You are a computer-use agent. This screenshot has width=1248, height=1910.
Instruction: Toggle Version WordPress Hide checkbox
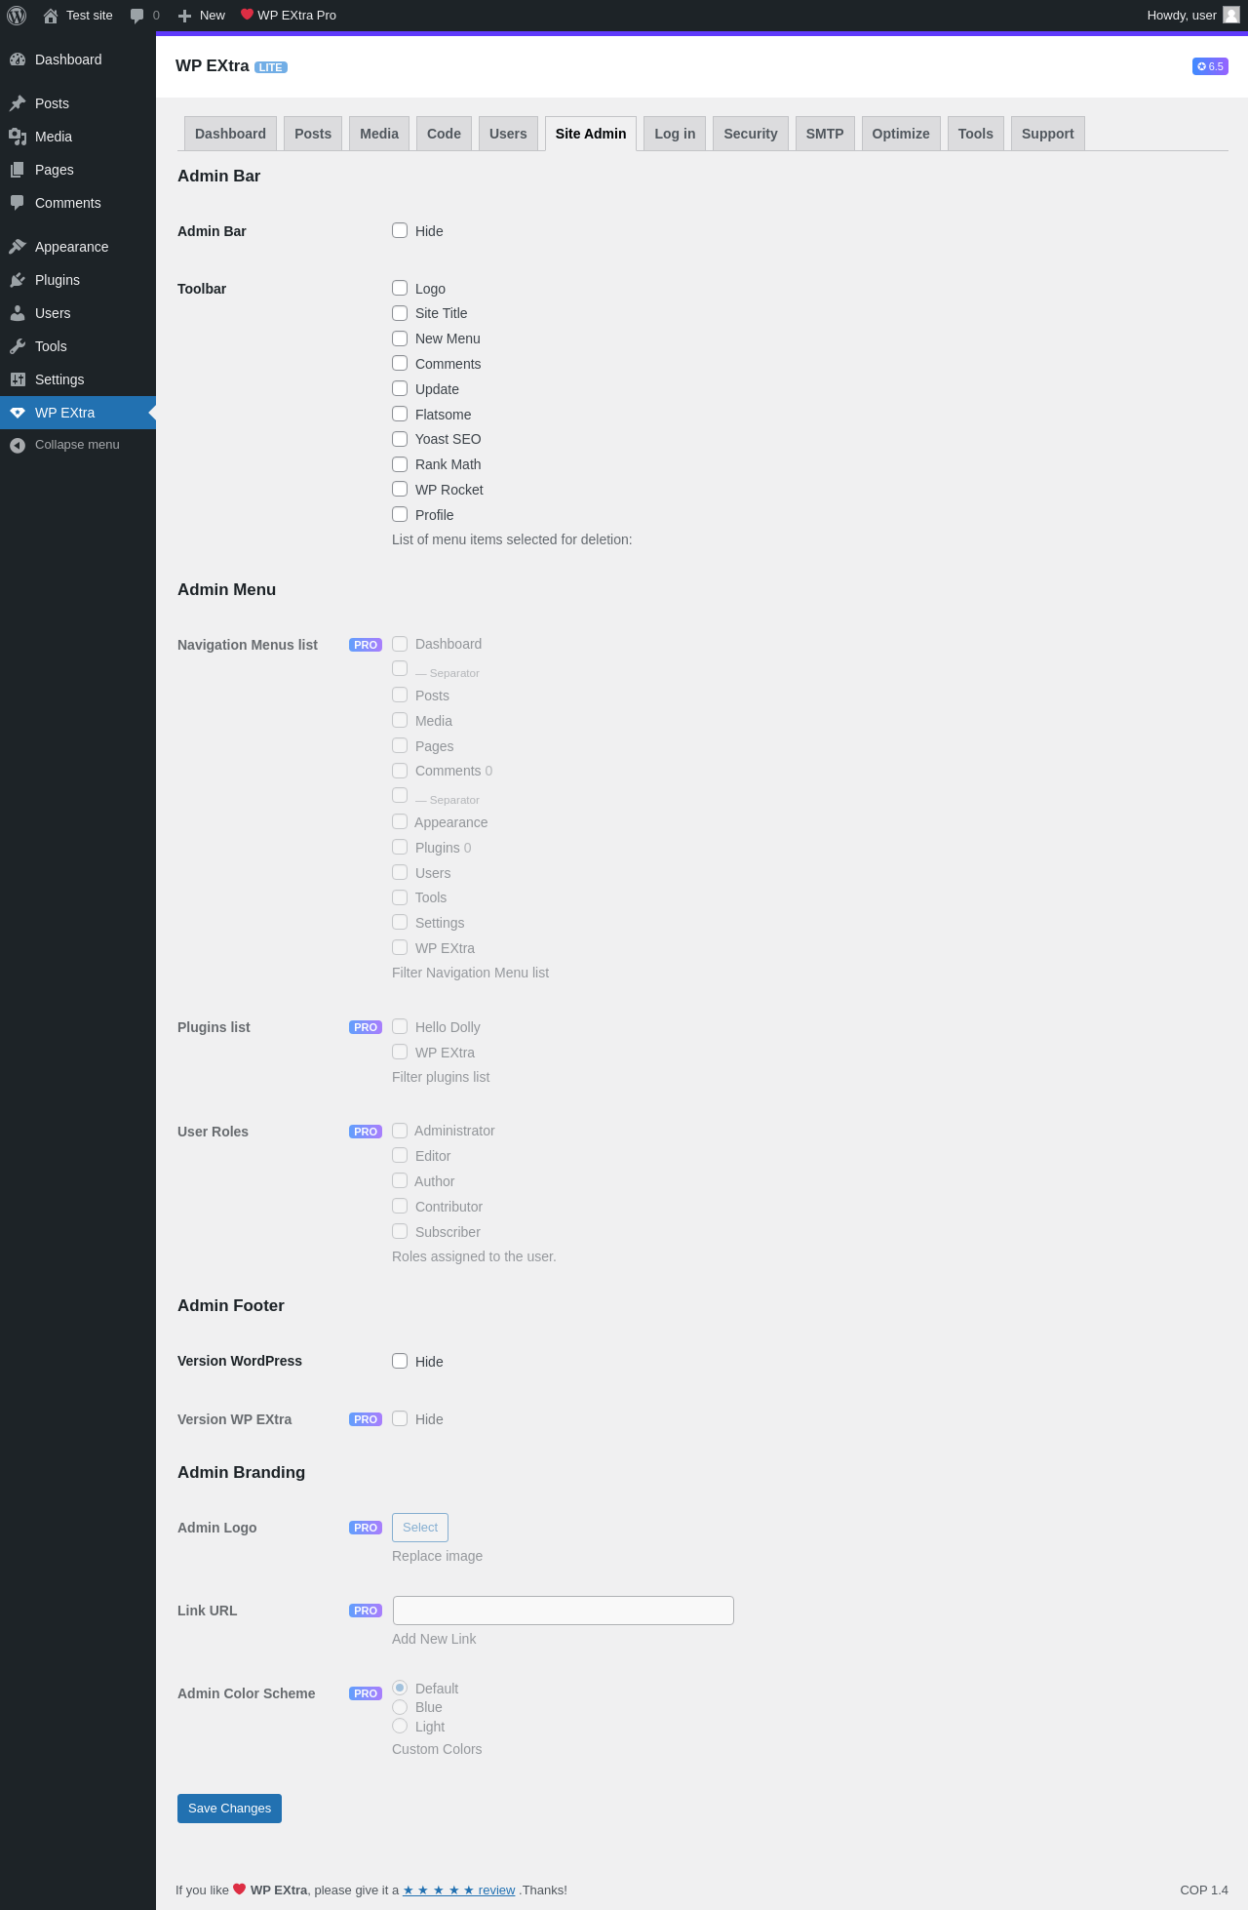pos(400,1361)
